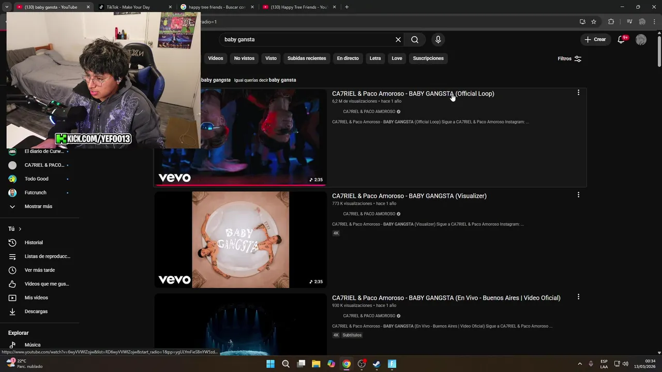Open the Chrome tab search dropdown
662x372 pixels.
(x=7, y=7)
